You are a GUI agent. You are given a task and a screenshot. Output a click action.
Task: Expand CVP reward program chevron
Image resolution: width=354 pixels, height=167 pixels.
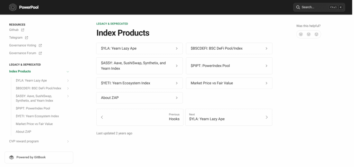coord(68,141)
